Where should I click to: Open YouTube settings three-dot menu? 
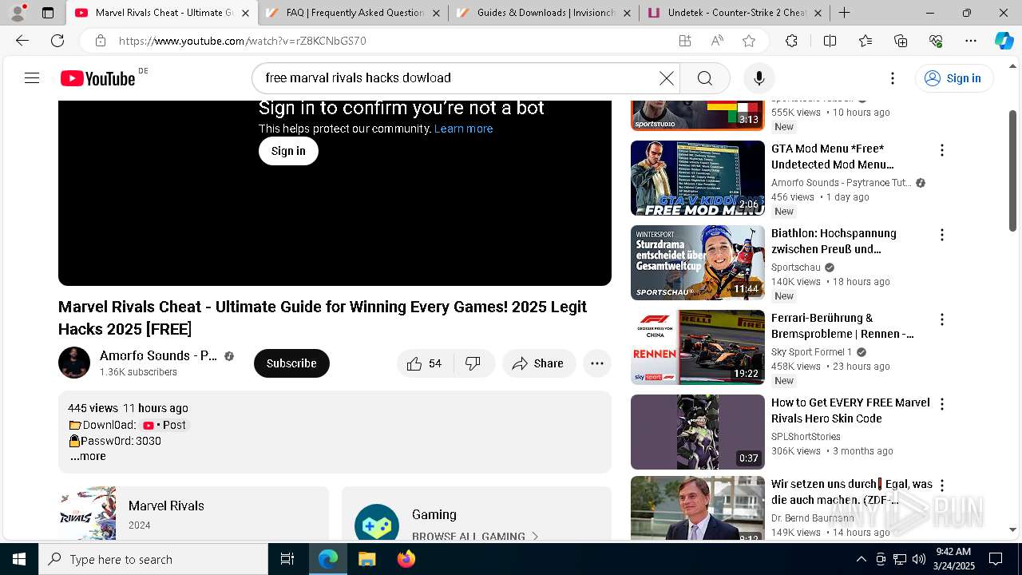[892, 77]
